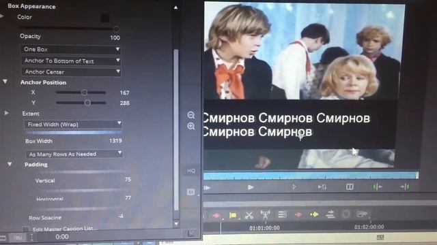The image size is (437, 245).
Task: Collapse the Padding section
Action: (x=10, y=164)
